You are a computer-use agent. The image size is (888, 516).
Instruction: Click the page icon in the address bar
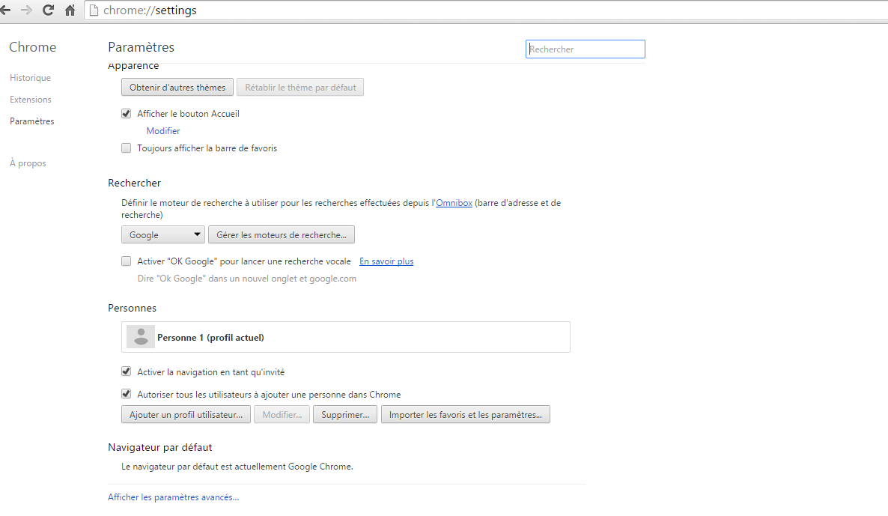tap(94, 10)
